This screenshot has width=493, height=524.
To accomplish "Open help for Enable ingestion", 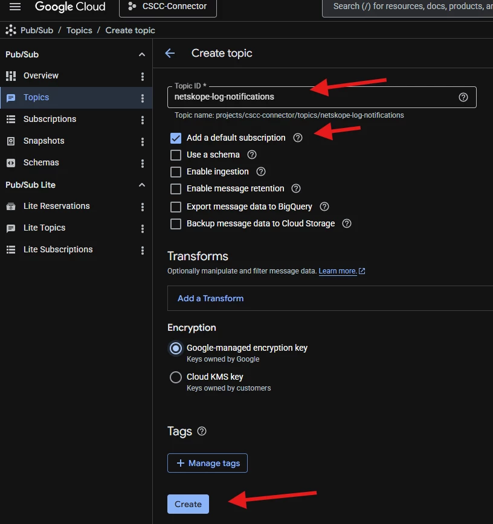I will [x=261, y=172].
